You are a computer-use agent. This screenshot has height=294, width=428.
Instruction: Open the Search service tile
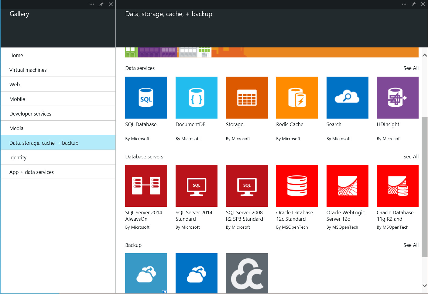[x=348, y=98]
